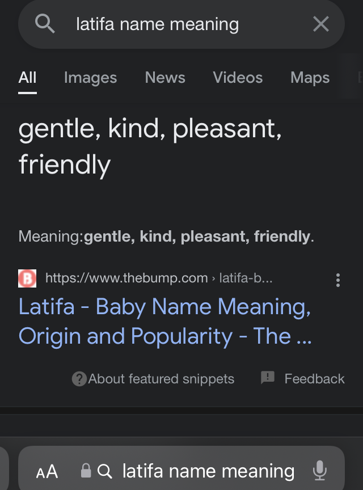This screenshot has width=363, height=490.
Task: Open About featured snippets link
Action: point(161,379)
